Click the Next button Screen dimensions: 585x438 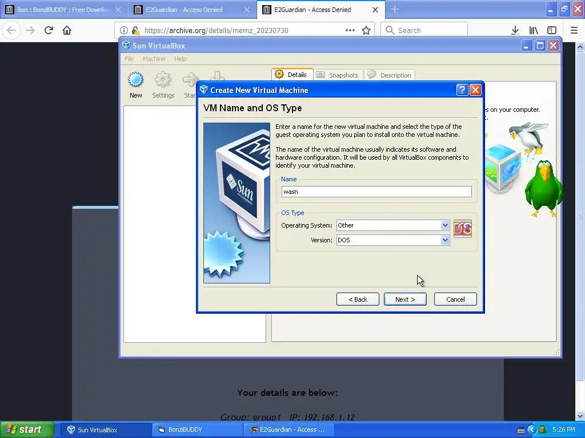tap(405, 299)
